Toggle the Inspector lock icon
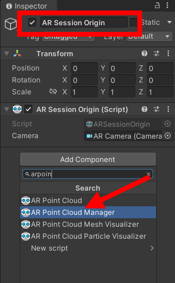The image size is (175, 283). coord(157,6)
